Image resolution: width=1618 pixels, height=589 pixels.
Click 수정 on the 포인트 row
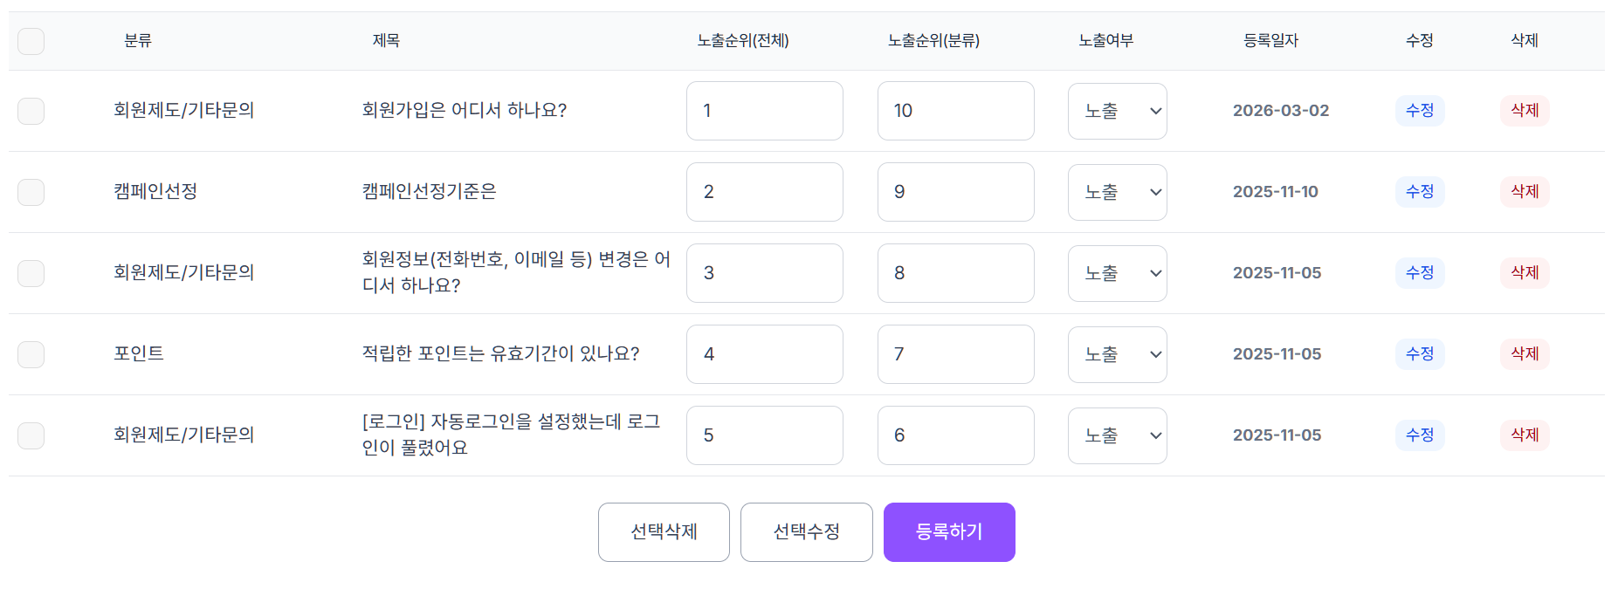click(x=1419, y=354)
